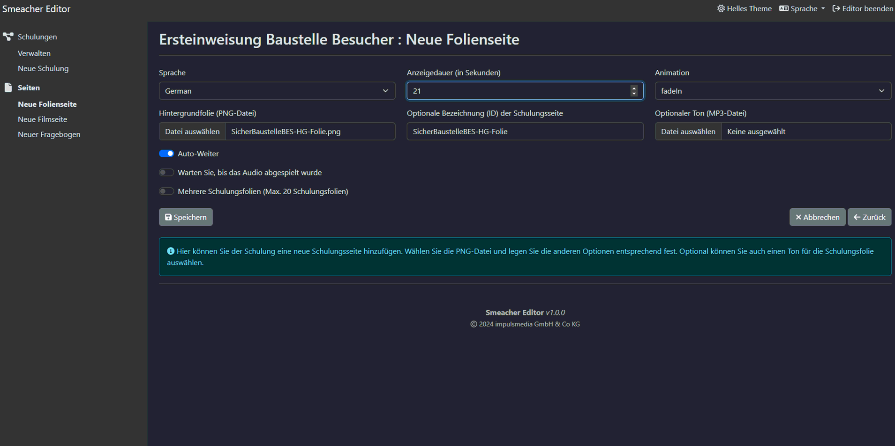This screenshot has height=446, width=895.
Task: Enable wait until audio played toggle
Action: click(166, 173)
